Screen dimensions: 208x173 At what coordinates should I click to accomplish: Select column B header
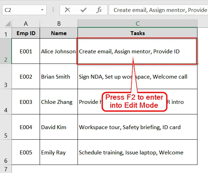click(59, 24)
